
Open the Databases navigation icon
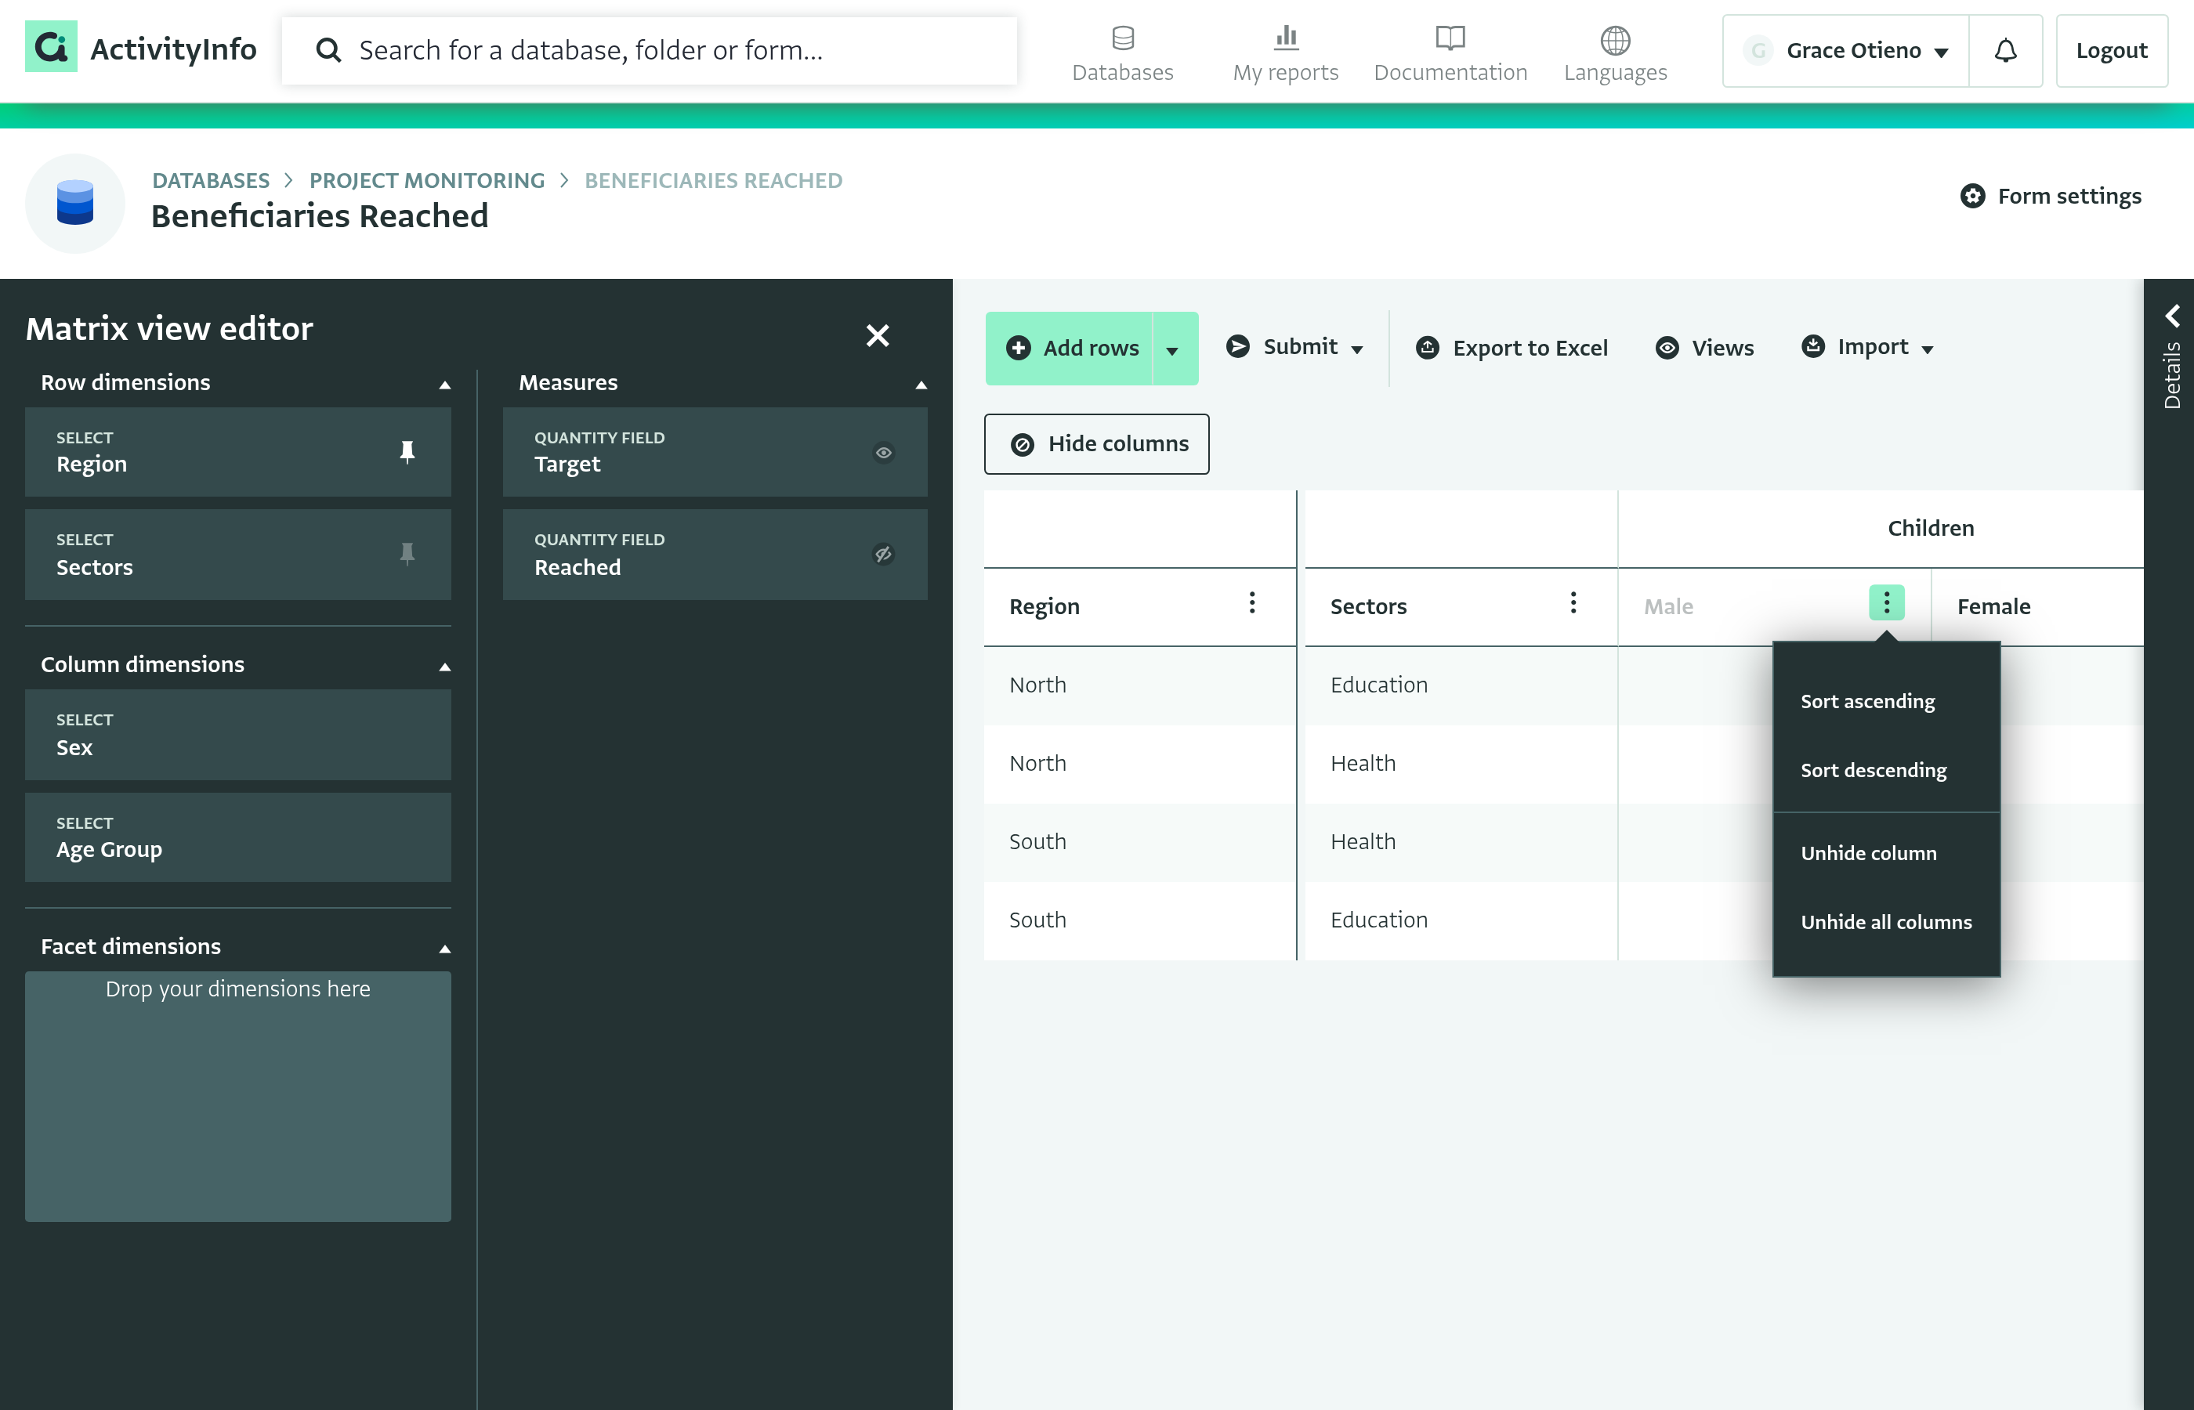point(1123,38)
